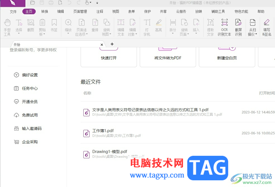Click the 名称 column header
This screenshot has width=275, height=187.
click(87, 93)
